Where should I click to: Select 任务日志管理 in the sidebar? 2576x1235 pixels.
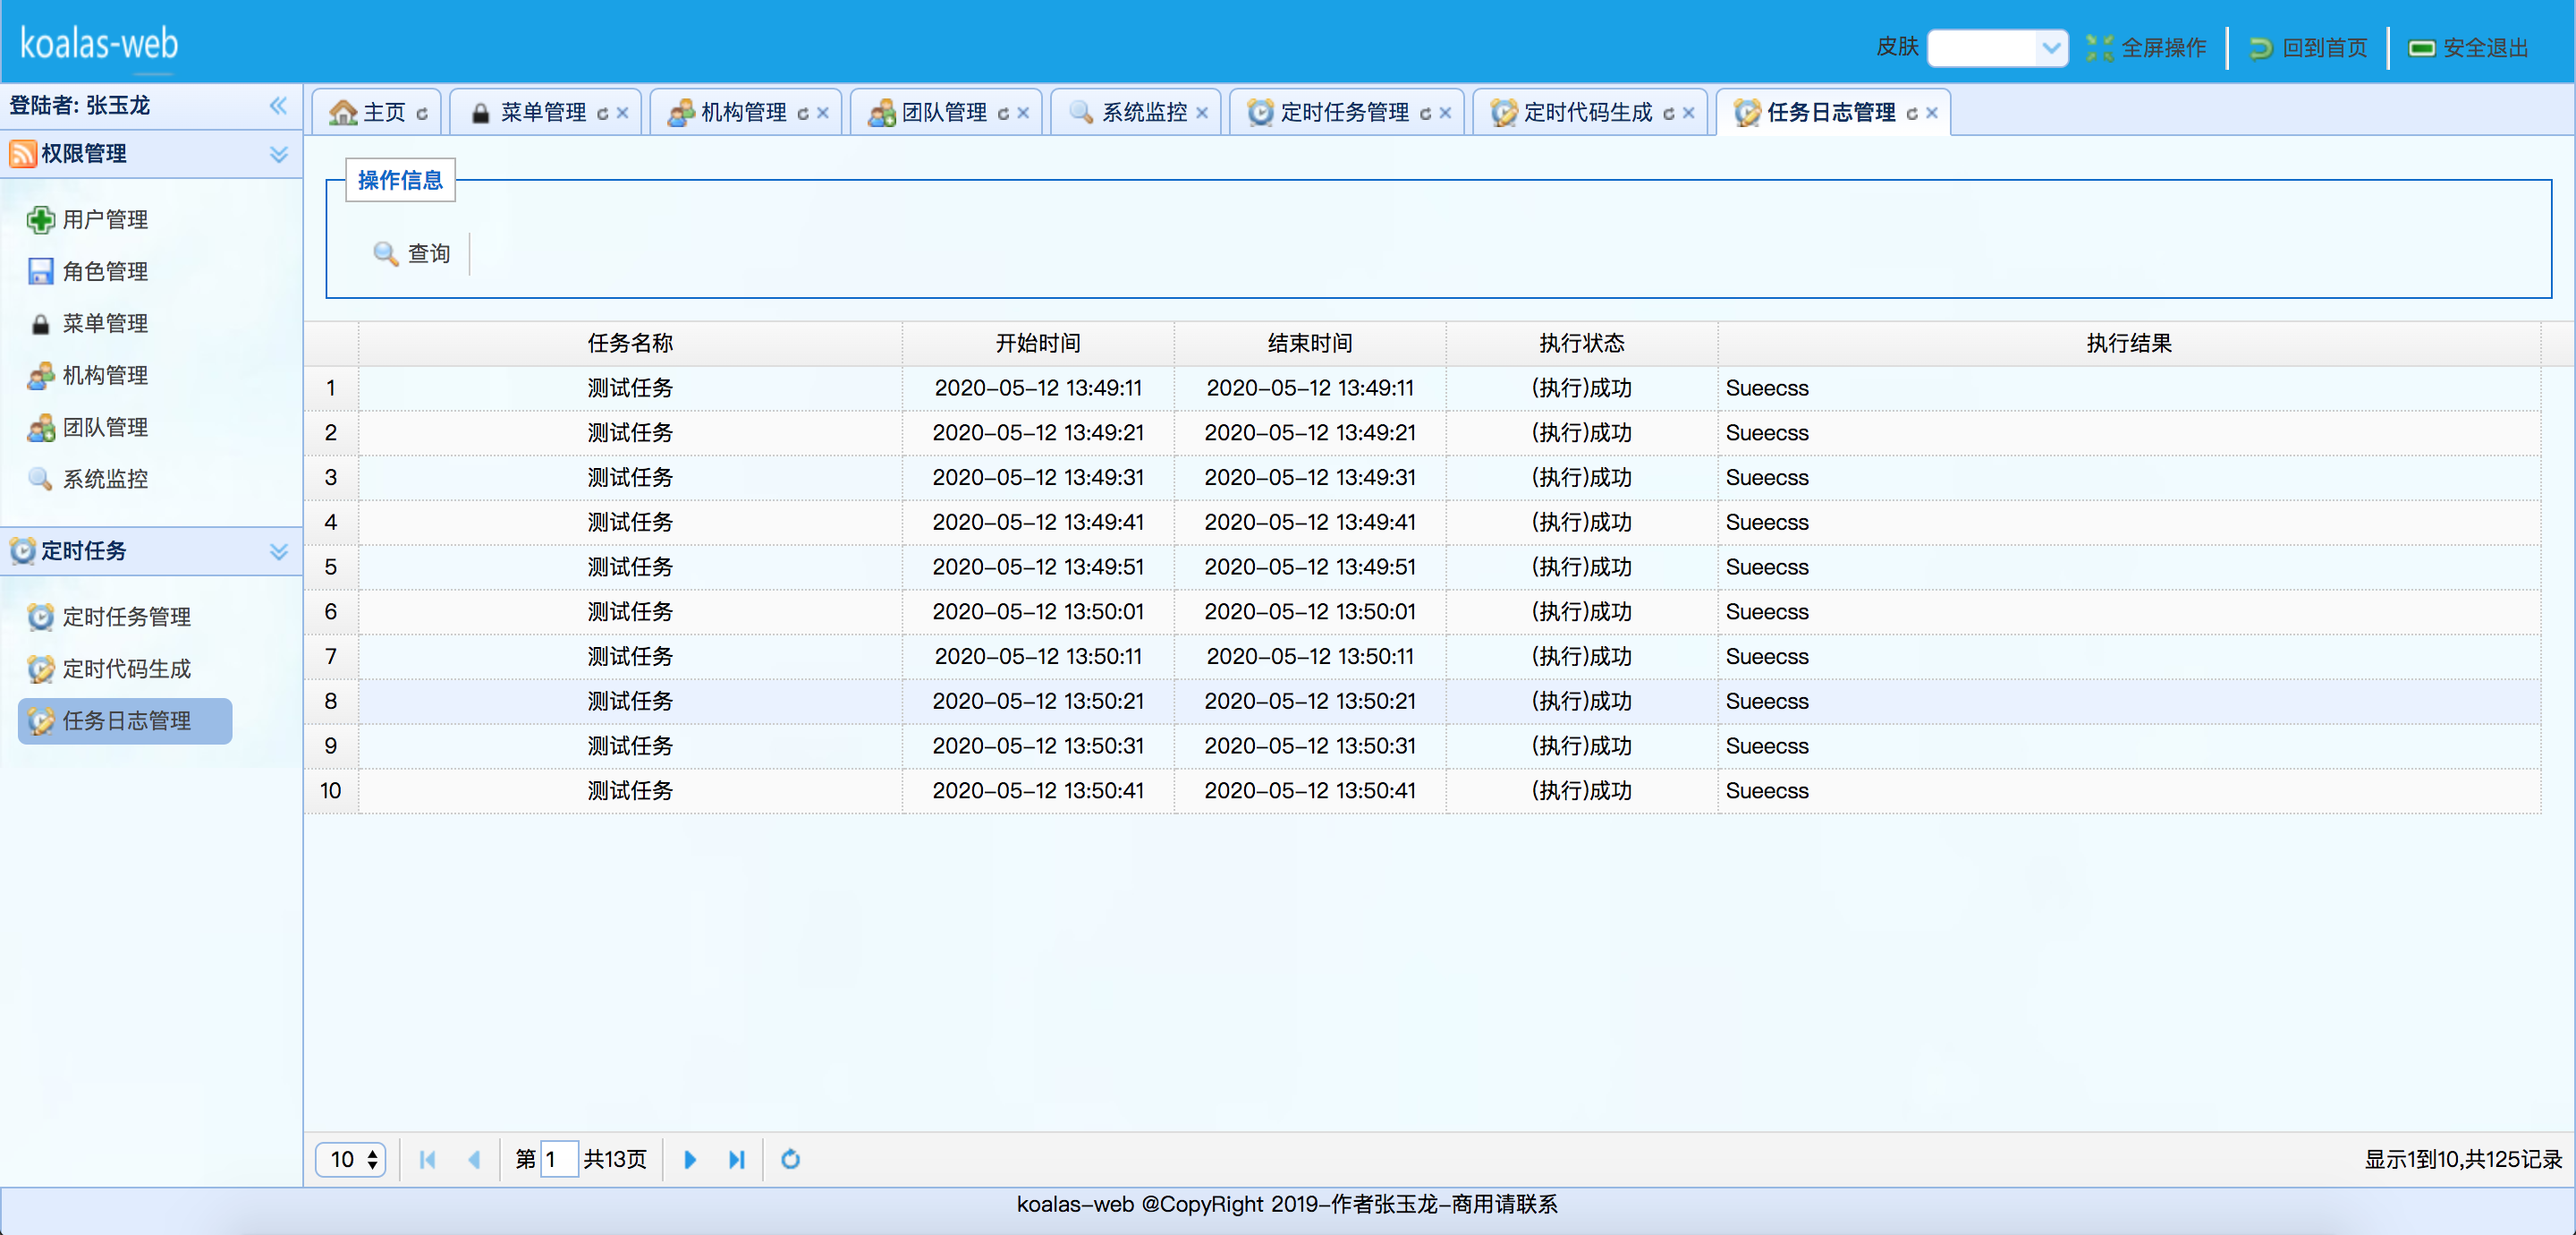(125, 720)
